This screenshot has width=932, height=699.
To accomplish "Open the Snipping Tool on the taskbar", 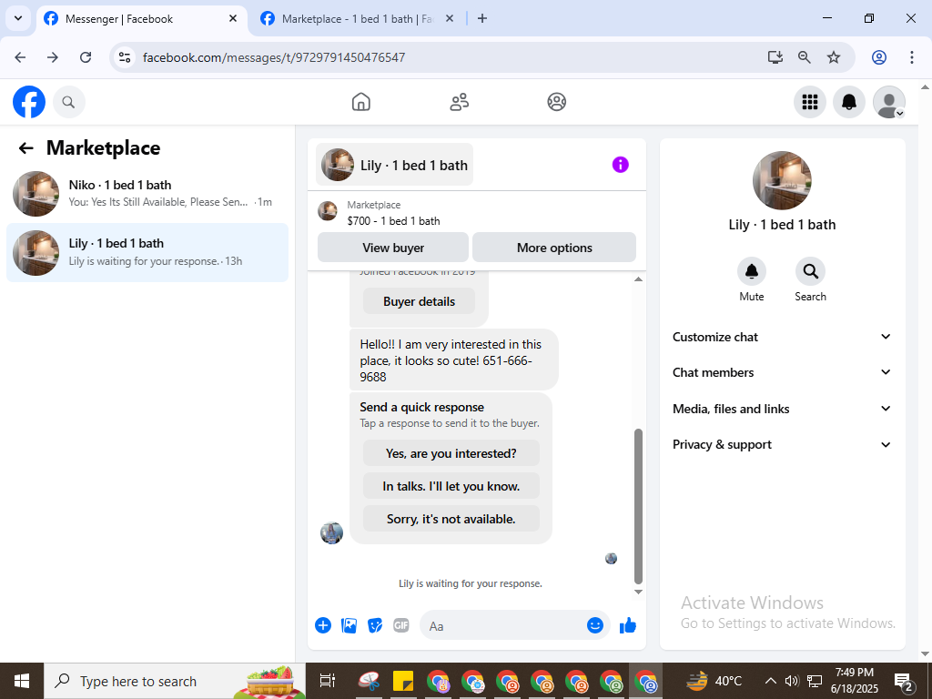I will (370, 681).
